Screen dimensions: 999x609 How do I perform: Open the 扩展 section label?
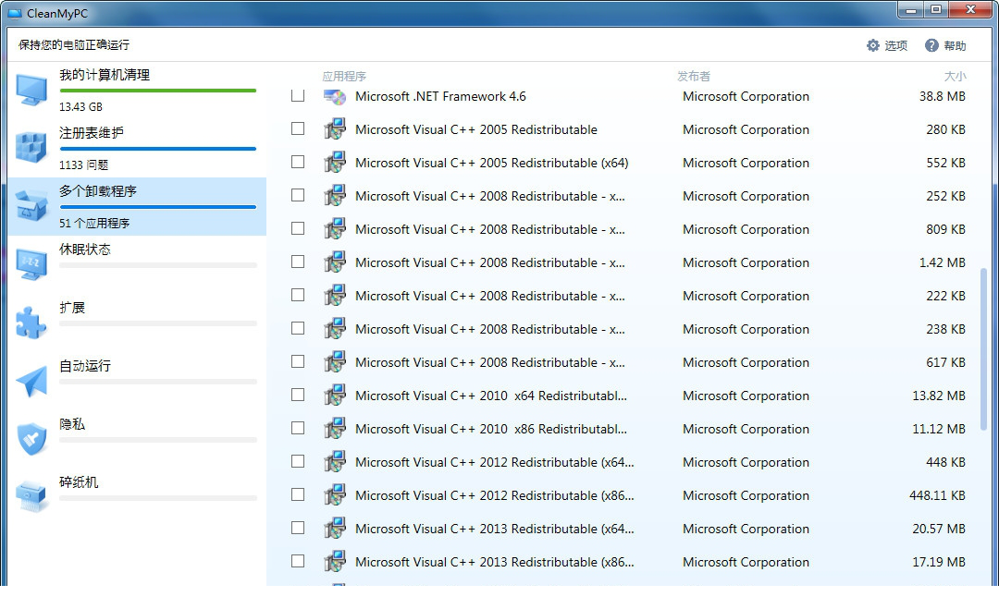point(72,308)
